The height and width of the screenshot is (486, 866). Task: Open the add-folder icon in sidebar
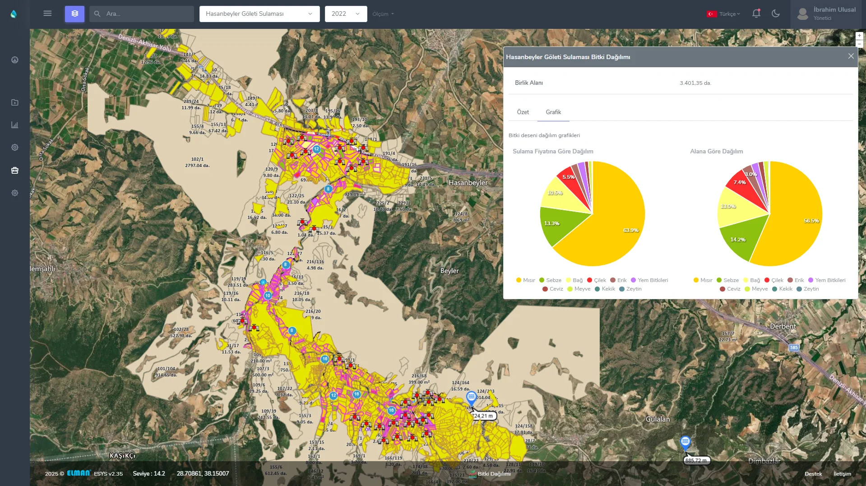click(15, 102)
